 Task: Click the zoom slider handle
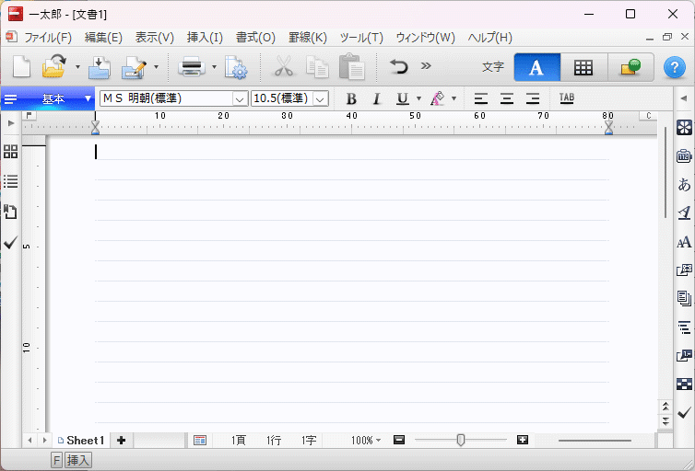(x=460, y=441)
